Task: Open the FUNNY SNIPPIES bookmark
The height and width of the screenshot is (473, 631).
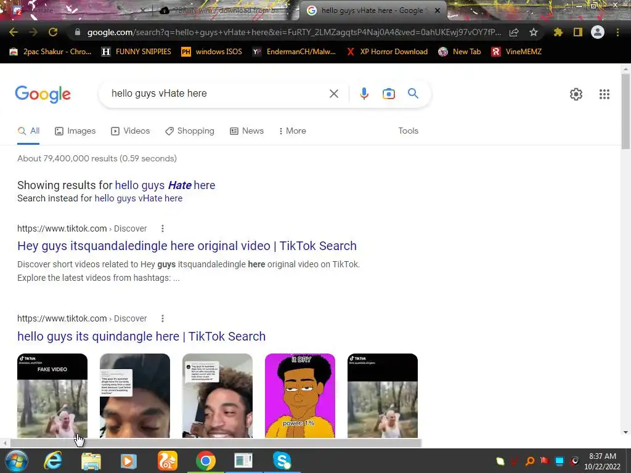Action: click(136, 52)
